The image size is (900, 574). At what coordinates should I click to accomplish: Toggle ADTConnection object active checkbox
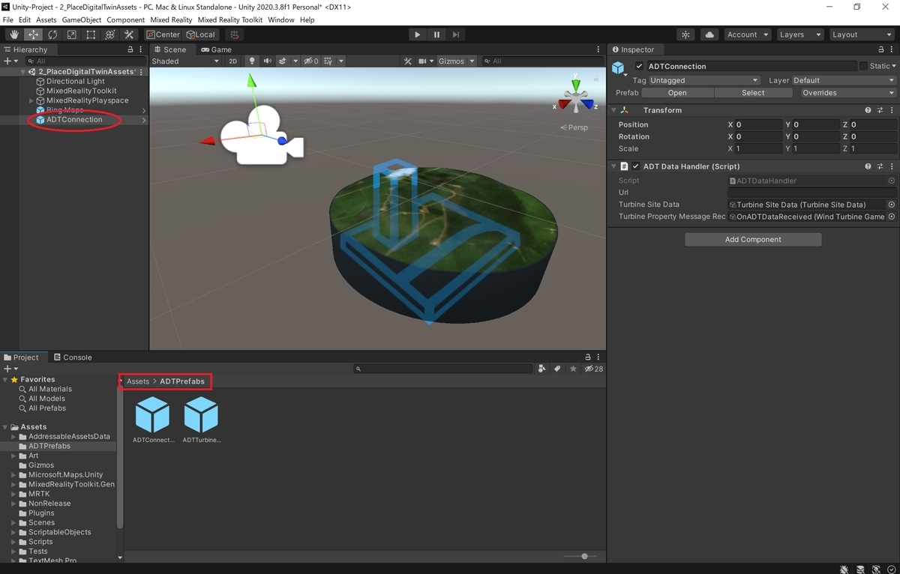point(639,66)
